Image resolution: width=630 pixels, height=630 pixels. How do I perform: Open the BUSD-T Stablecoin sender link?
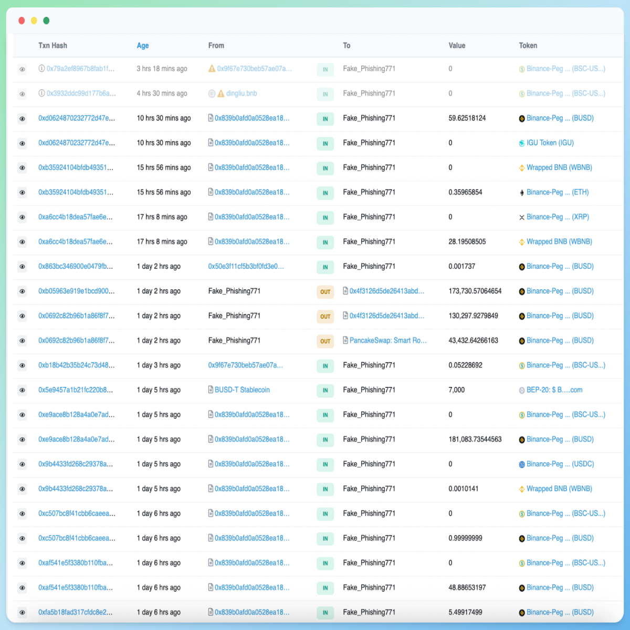[242, 390]
